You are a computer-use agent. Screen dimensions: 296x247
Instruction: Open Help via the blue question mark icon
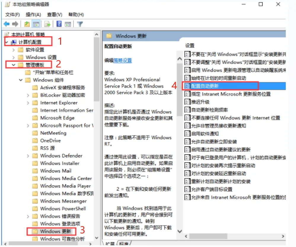tap(59, 24)
